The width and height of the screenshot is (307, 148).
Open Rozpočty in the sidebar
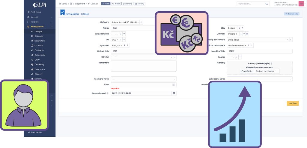pyautogui.click(x=39, y=36)
